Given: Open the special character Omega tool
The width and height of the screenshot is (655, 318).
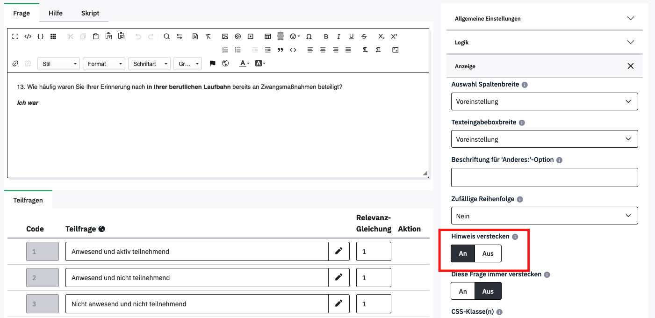Looking at the screenshot, I should pyautogui.click(x=309, y=36).
